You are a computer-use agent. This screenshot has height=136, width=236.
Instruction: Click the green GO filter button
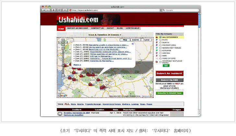tap(166, 66)
